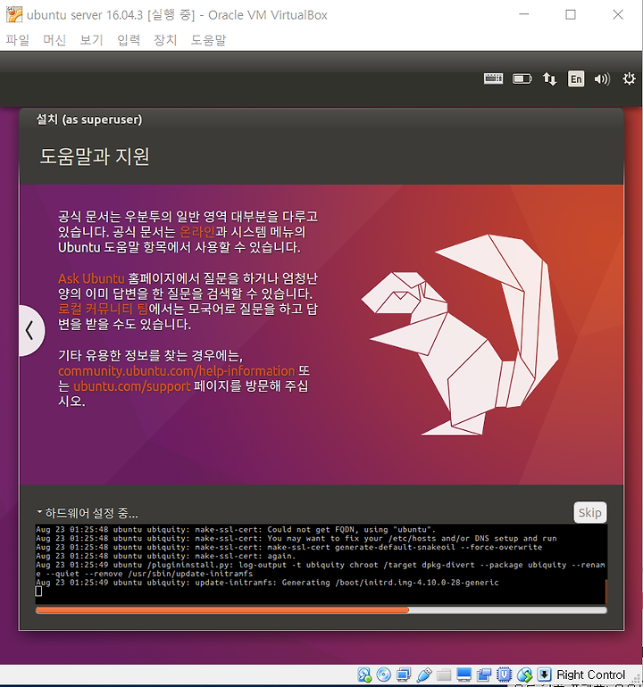Viewport: 643px width, 687px height.
Task: Open the network up-down arrows indicator
Action: click(549, 79)
